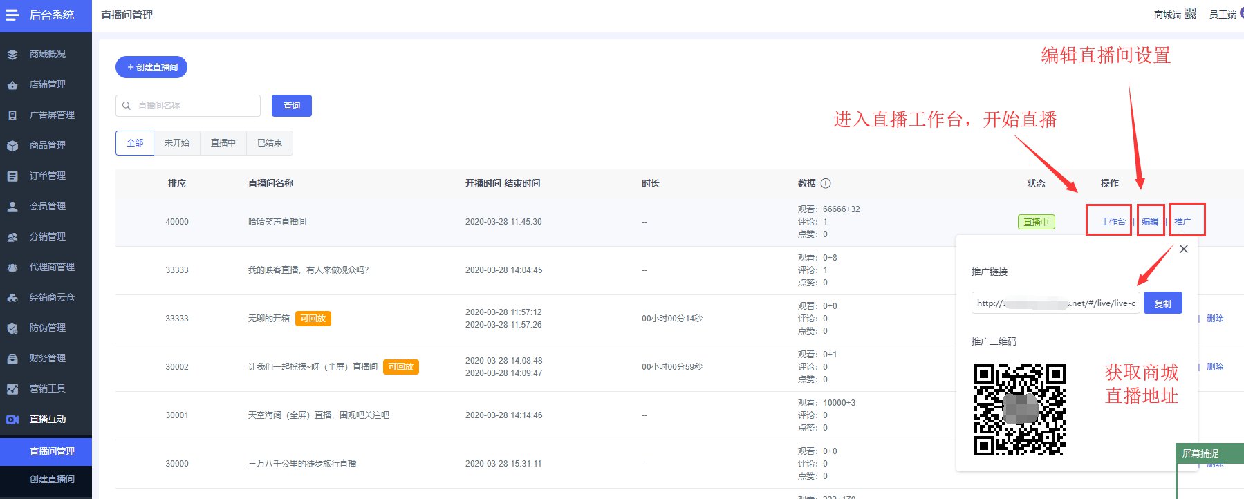The height and width of the screenshot is (499, 1244).
Task: Click the 复制 button for promotion link
Action: pyautogui.click(x=1163, y=303)
